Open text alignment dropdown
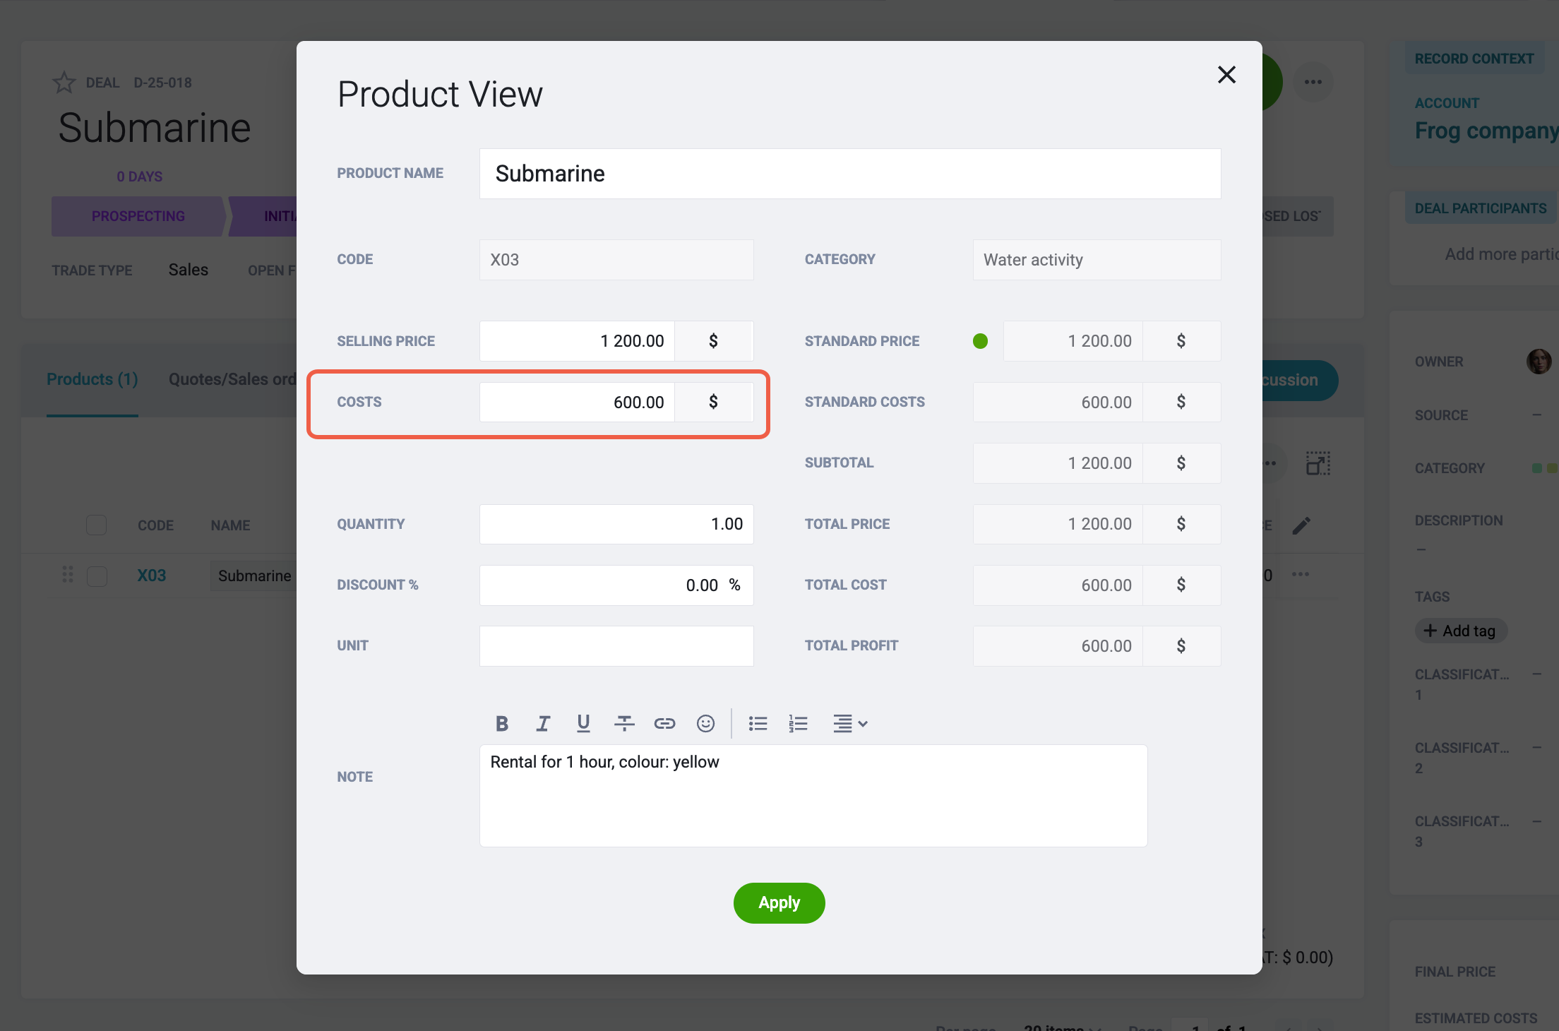Viewport: 1559px width, 1031px height. (850, 723)
